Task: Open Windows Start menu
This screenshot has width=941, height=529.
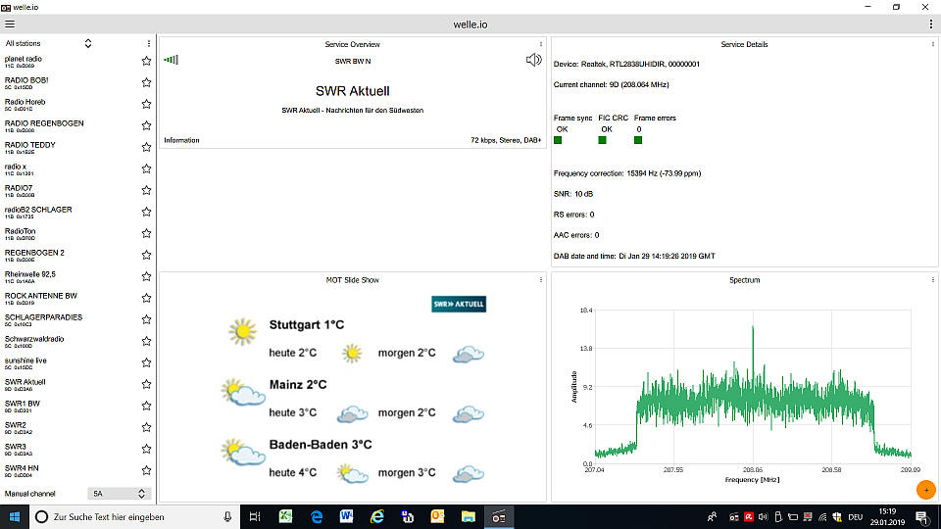Action: pyautogui.click(x=15, y=516)
